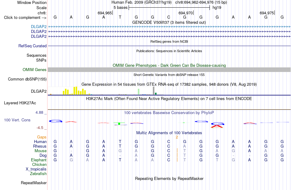Viewport: 291px width, 190px height.
Task: Click the 694,970 ruler position marker
Action: point(186,13)
